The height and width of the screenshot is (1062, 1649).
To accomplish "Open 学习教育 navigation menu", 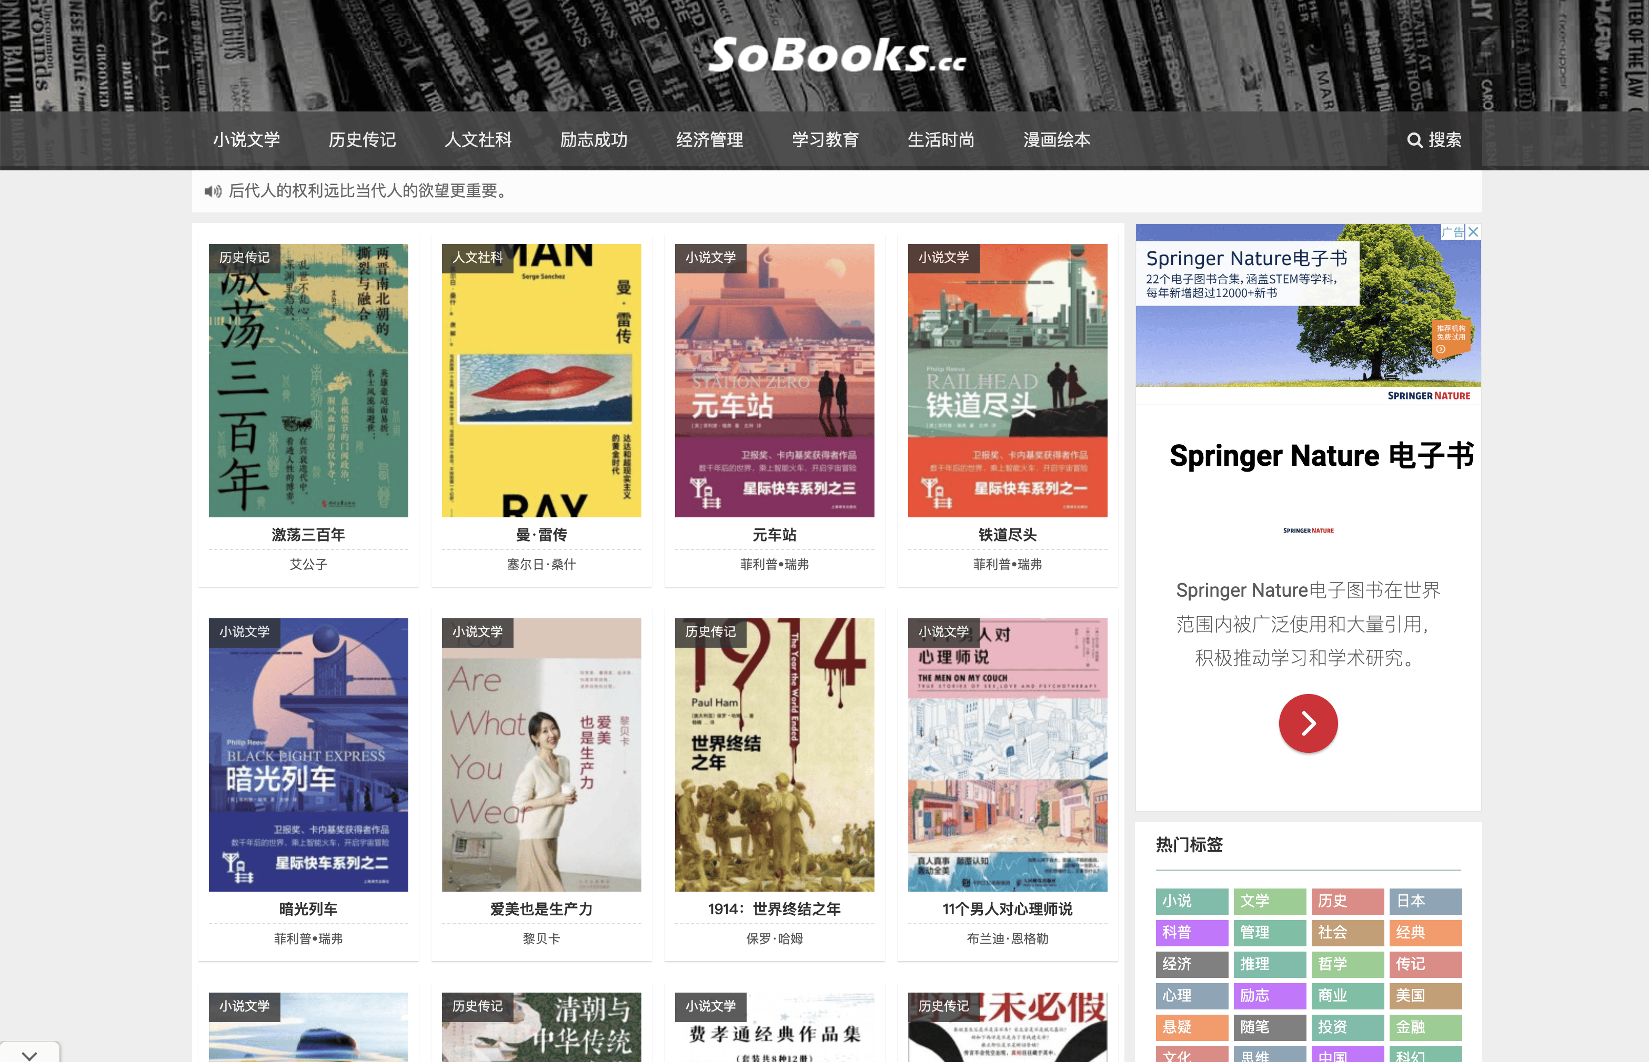I will (x=826, y=140).
